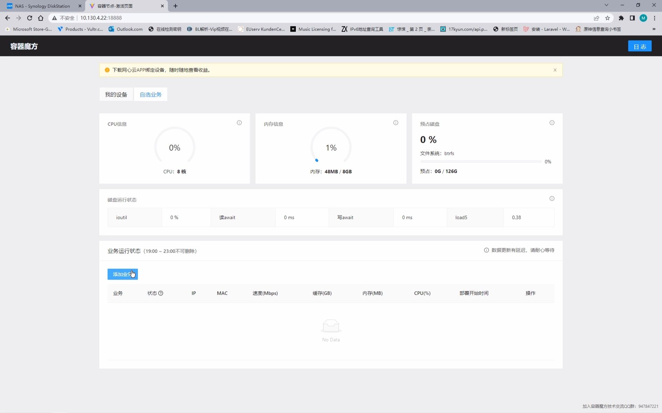Open a new browser tab with plus
The width and height of the screenshot is (662, 413).
tap(175, 6)
